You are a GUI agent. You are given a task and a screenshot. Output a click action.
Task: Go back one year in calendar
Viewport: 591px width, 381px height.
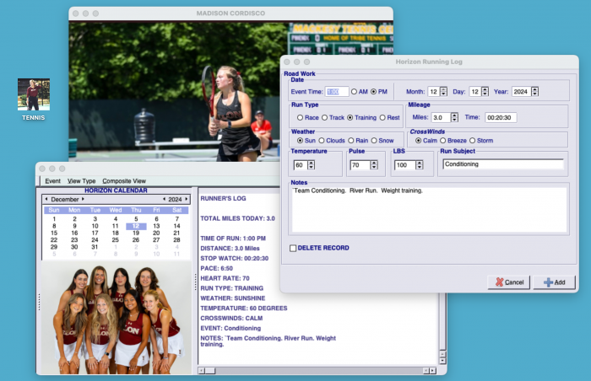162,199
